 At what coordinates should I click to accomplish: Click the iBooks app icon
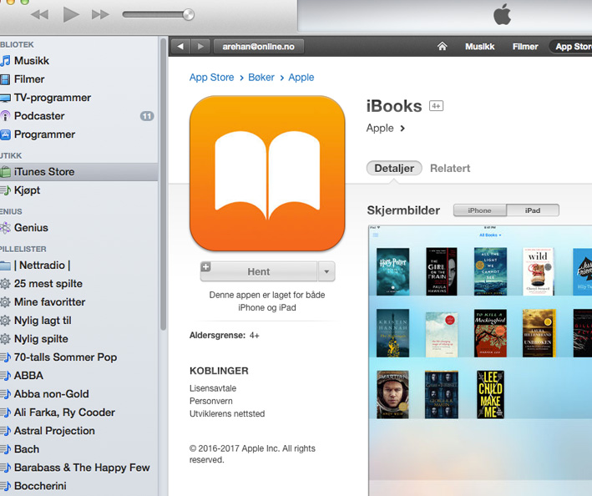[267, 173]
